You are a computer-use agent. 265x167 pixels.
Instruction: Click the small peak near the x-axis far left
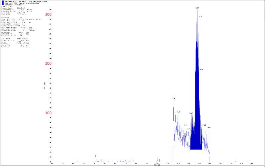[x=95, y=156]
